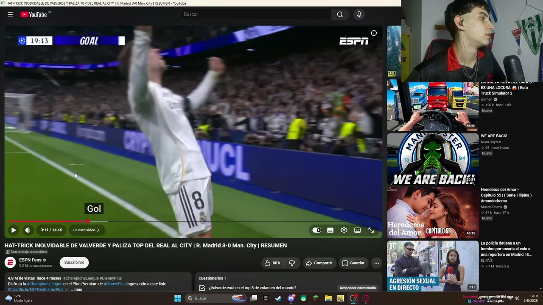Open the ESPN Fans channel avatar
The width and height of the screenshot is (543, 305).
tap(10, 263)
